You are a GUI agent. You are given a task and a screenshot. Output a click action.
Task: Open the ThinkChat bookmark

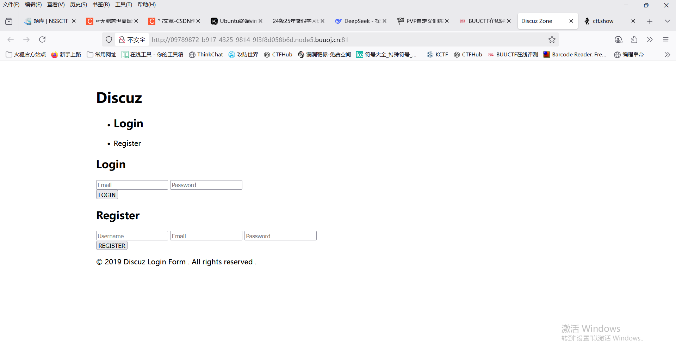pos(206,55)
